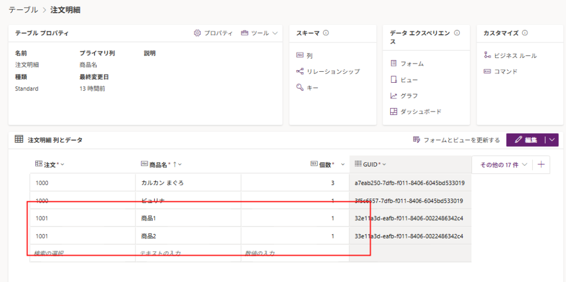Image resolution: width=566 pixels, height=282 pixels.
Task: Click the スキーマ info icon
Action: pos(326,33)
